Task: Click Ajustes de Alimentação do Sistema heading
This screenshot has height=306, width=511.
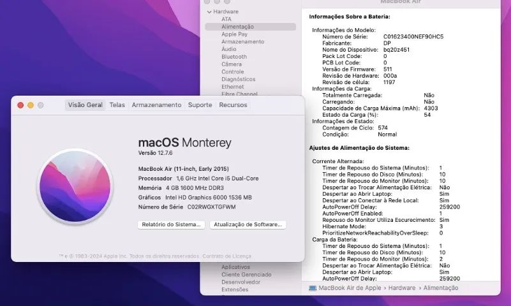Action: [x=359, y=148]
